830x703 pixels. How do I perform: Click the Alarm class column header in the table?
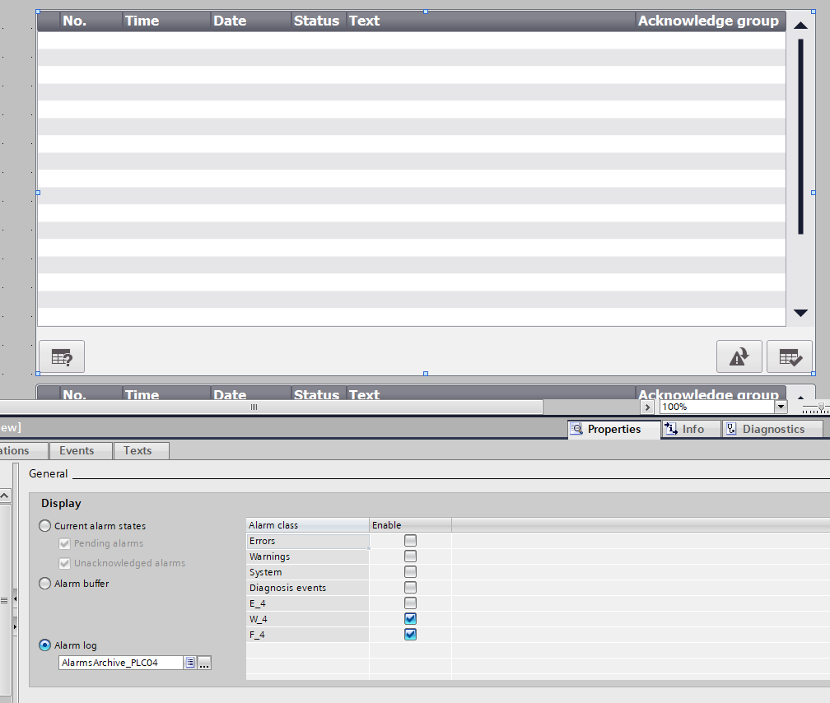coord(308,525)
